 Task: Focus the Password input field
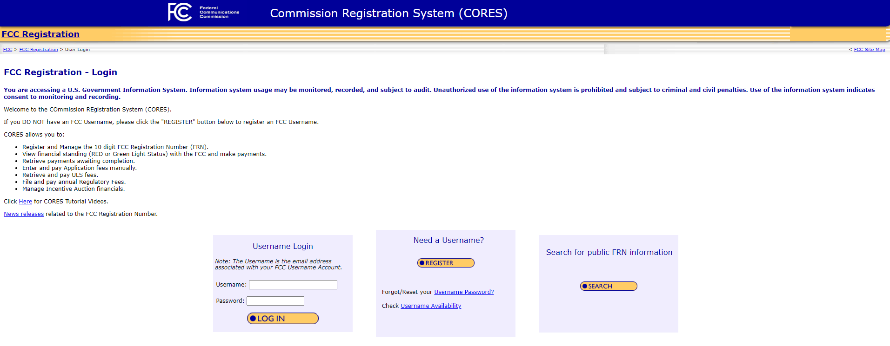(x=275, y=301)
